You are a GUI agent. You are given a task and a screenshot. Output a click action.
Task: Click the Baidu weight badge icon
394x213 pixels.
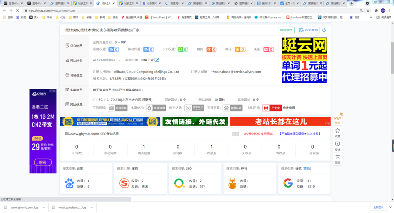coord(113,50)
